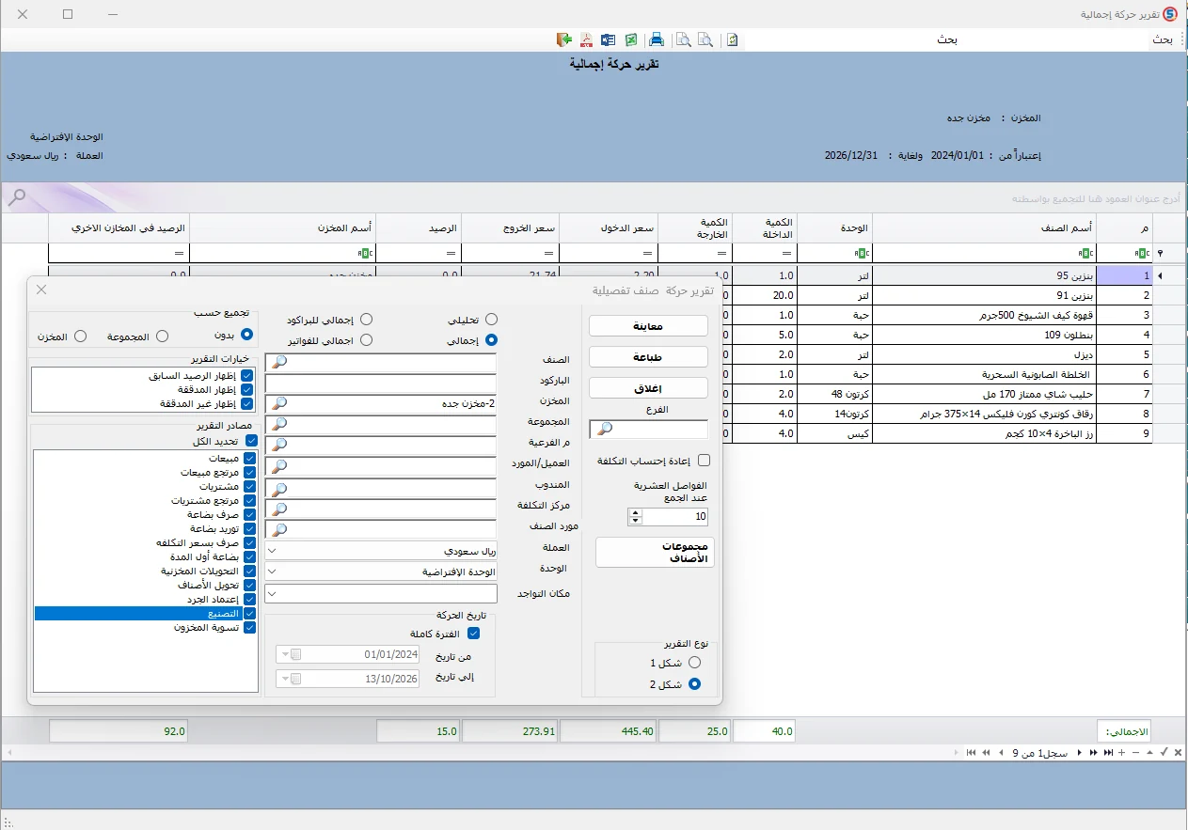The width and height of the screenshot is (1188, 830).
Task: Open lookup for مركز التكلفة field
Action: [x=278, y=509]
